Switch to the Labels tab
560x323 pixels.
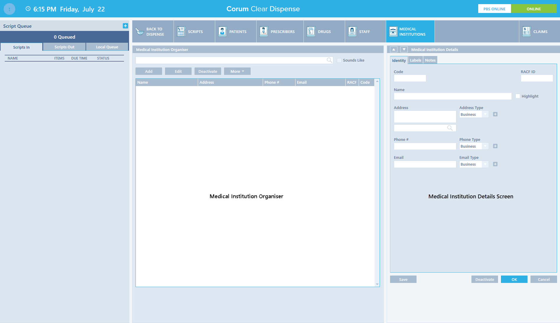coord(415,60)
